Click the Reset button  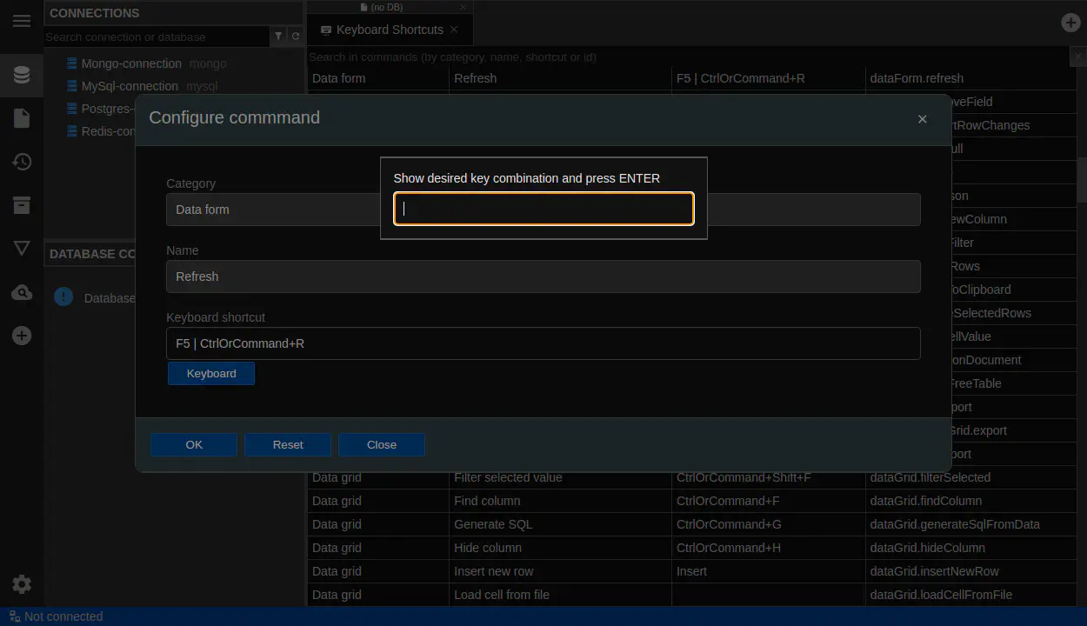point(288,445)
